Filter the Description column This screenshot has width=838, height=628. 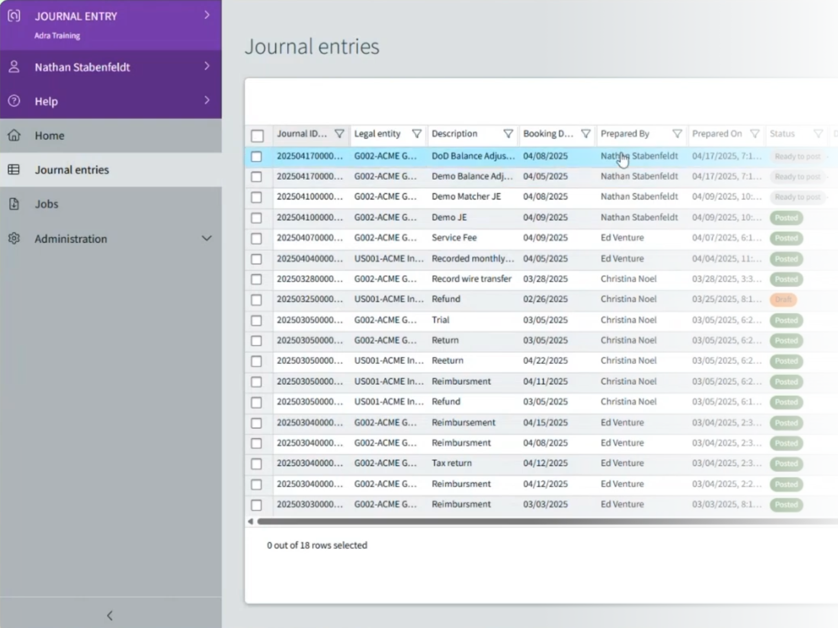coord(508,134)
